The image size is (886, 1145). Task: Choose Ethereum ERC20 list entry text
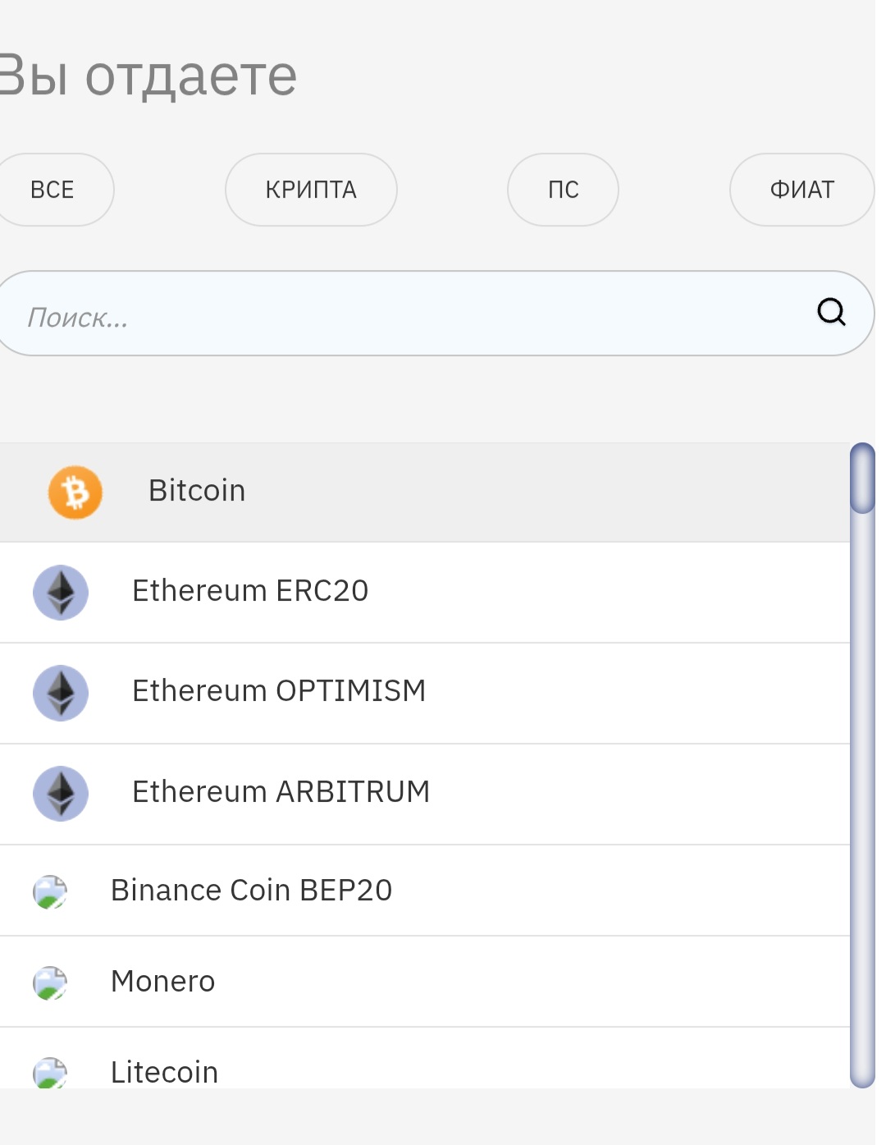point(250,591)
